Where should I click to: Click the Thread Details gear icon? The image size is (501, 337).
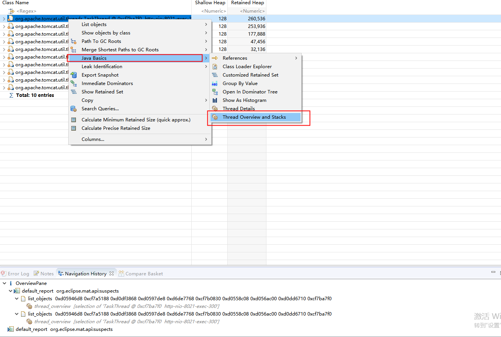click(215, 108)
